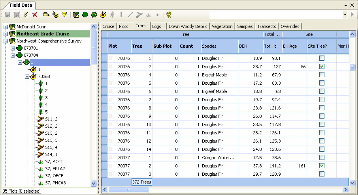
Task: Click the Sub Plot column header
Action: point(166,46)
